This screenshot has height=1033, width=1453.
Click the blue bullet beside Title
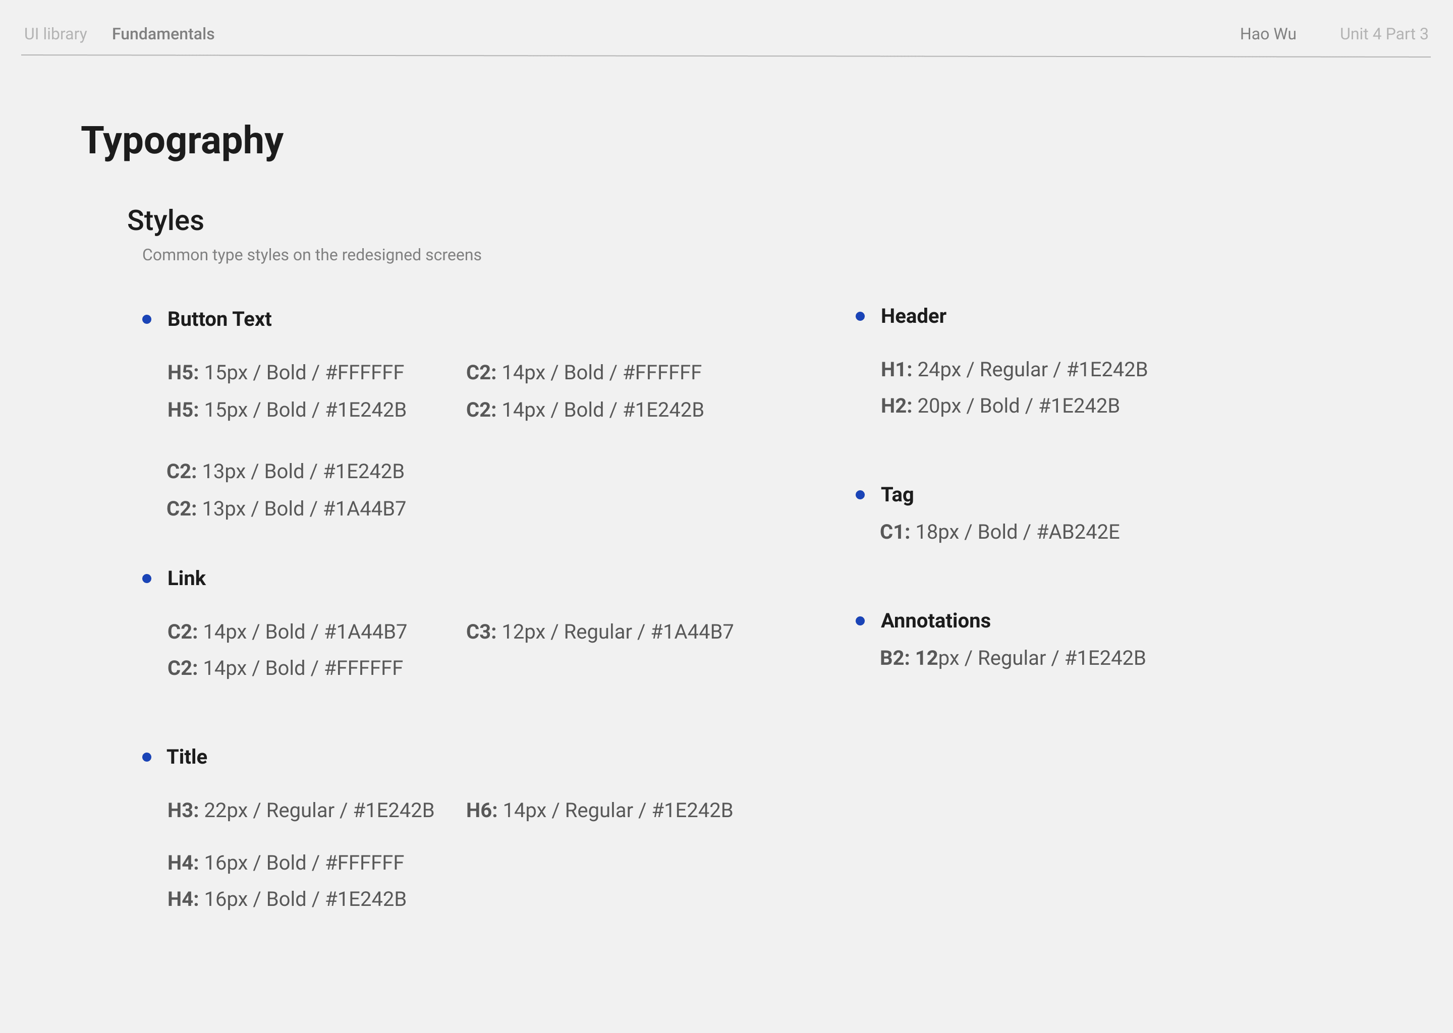(147, 757)
